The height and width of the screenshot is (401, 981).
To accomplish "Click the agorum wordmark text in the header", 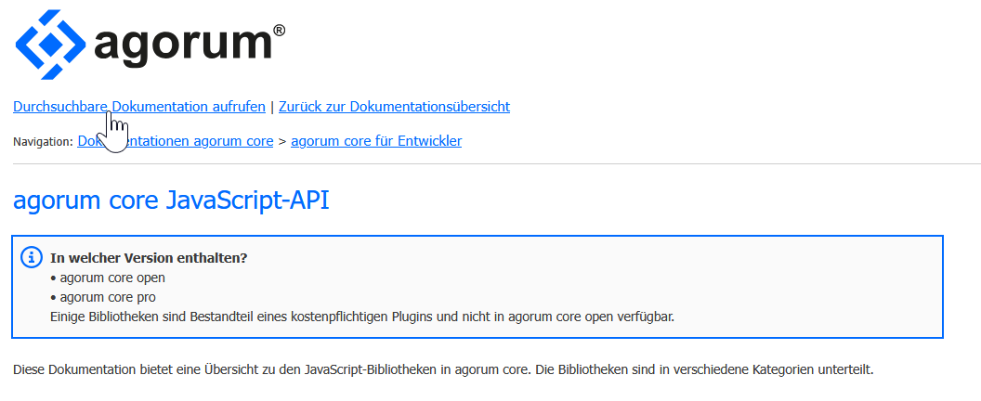I will click(182, 45).
